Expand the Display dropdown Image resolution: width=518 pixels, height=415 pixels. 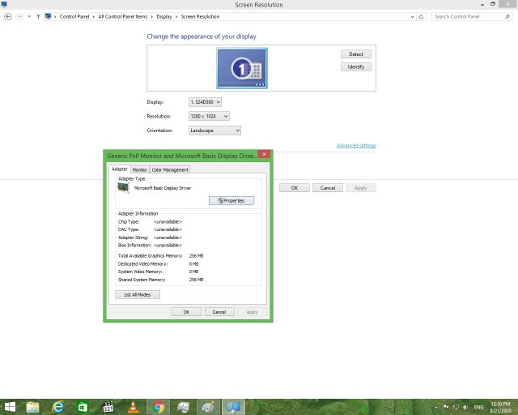click(x=205, y=102)
